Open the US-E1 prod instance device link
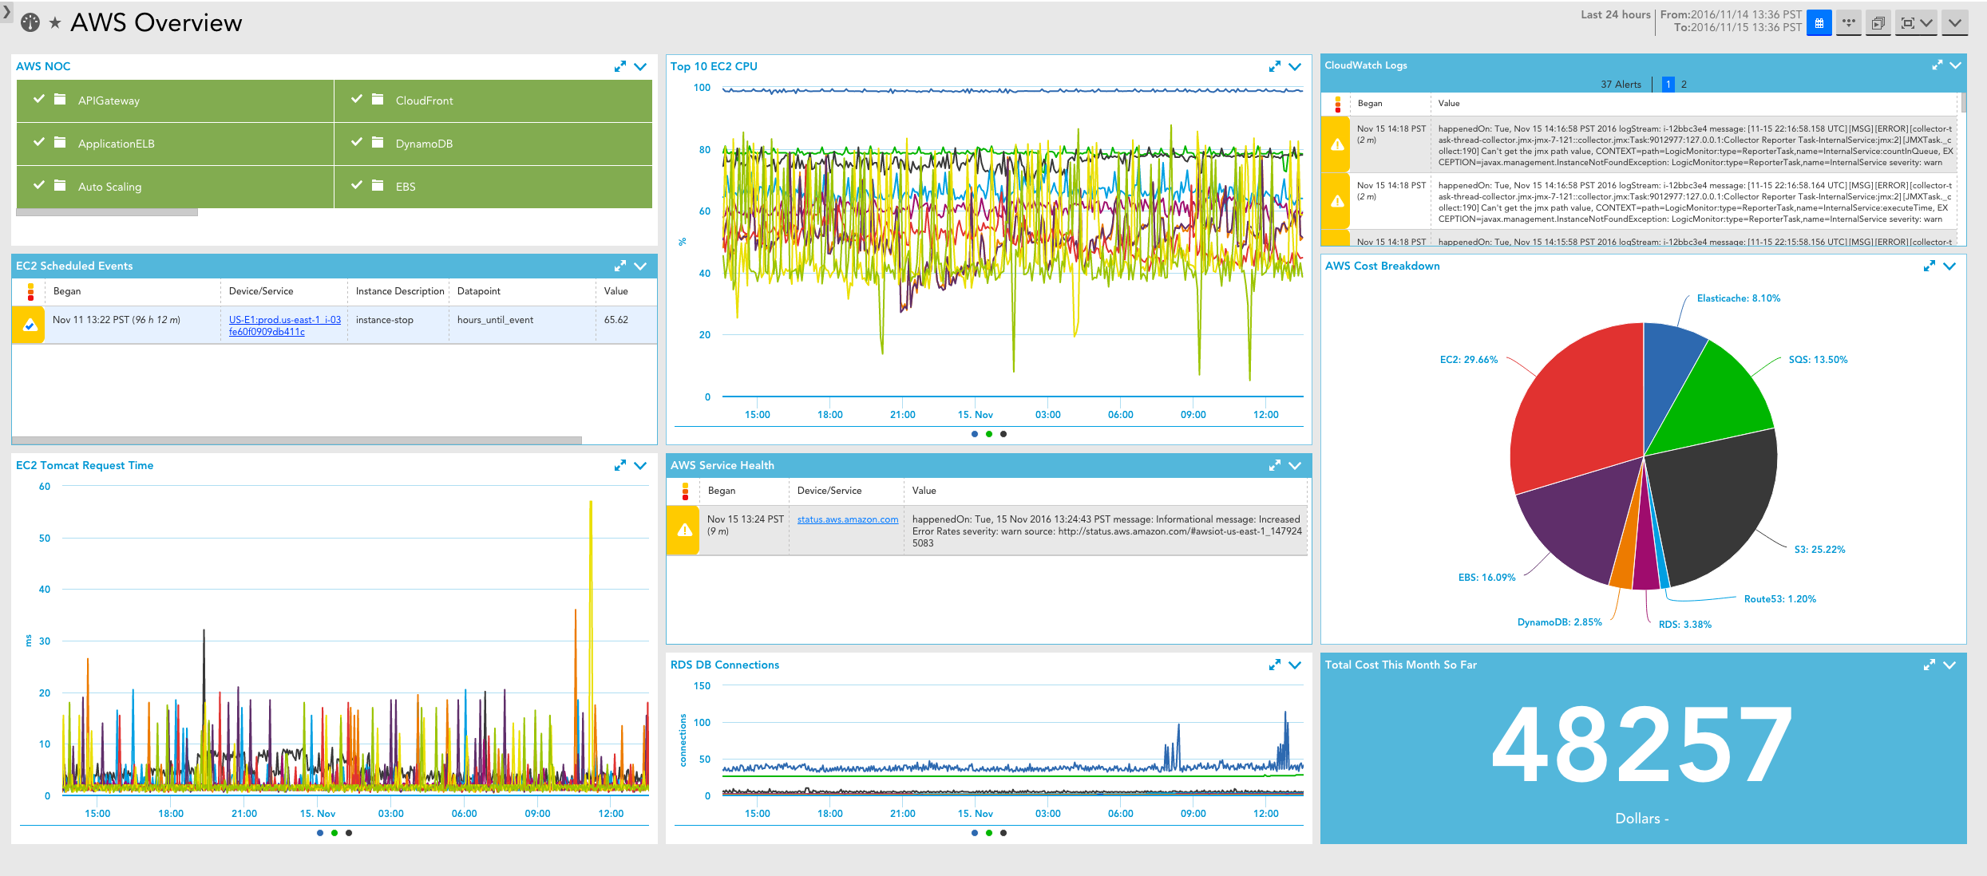This screenshot has height=876, width=1987. (285, 326)
